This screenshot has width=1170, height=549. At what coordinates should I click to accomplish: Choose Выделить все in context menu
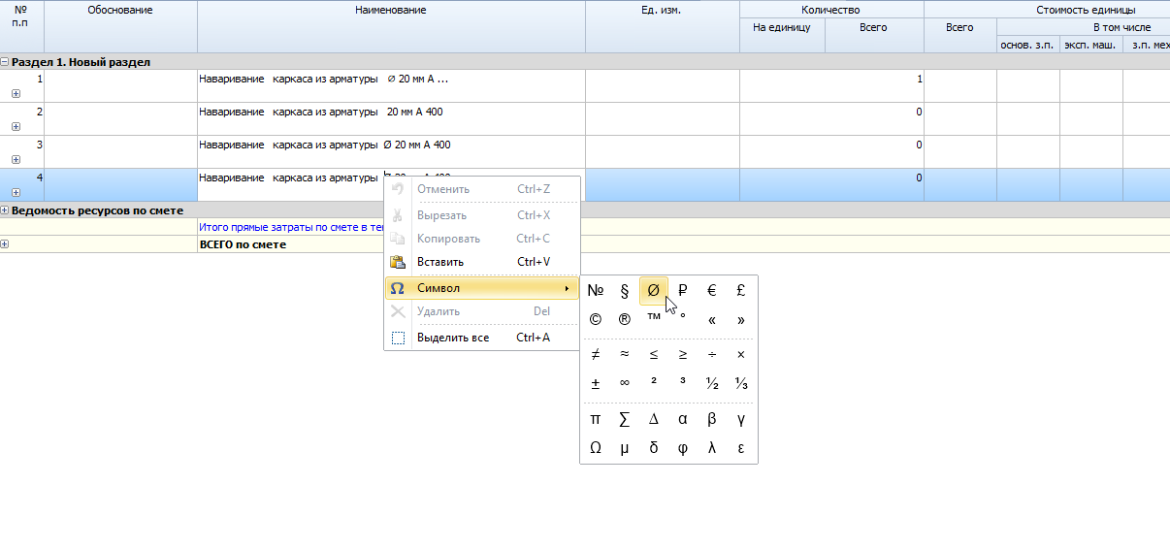[482, 338]
